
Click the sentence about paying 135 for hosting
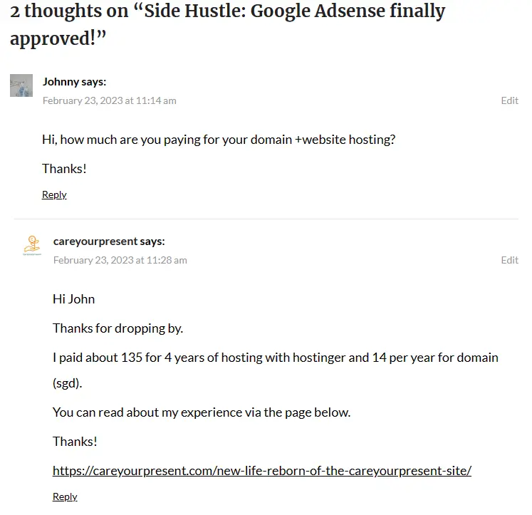click(276, 358)
